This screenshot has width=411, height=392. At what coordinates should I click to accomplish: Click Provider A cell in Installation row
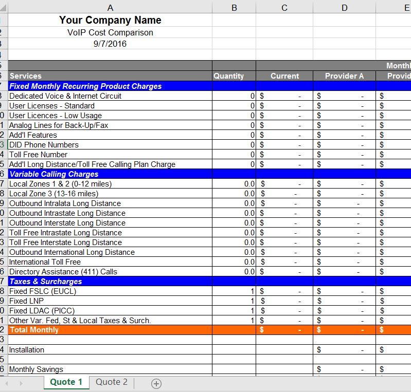pyautogui.click(x=345, y=349)
